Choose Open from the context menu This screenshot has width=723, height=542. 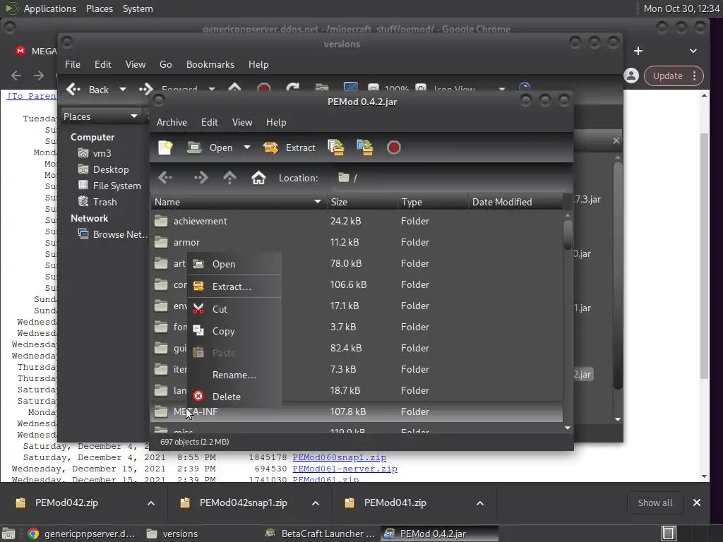[x=234, y=264]
